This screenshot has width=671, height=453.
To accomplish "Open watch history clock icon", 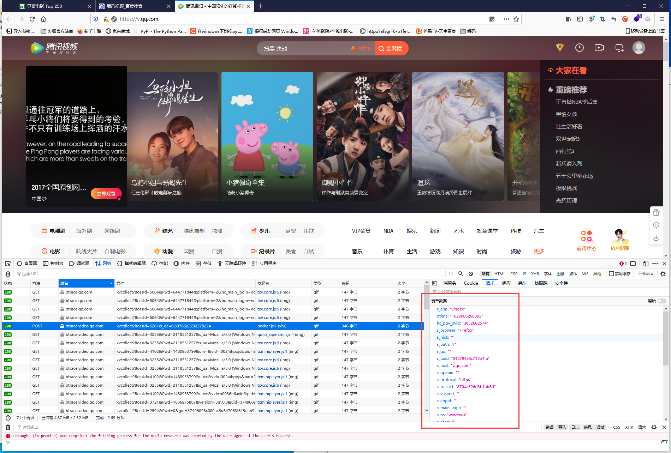I will [x=579, y=48].
